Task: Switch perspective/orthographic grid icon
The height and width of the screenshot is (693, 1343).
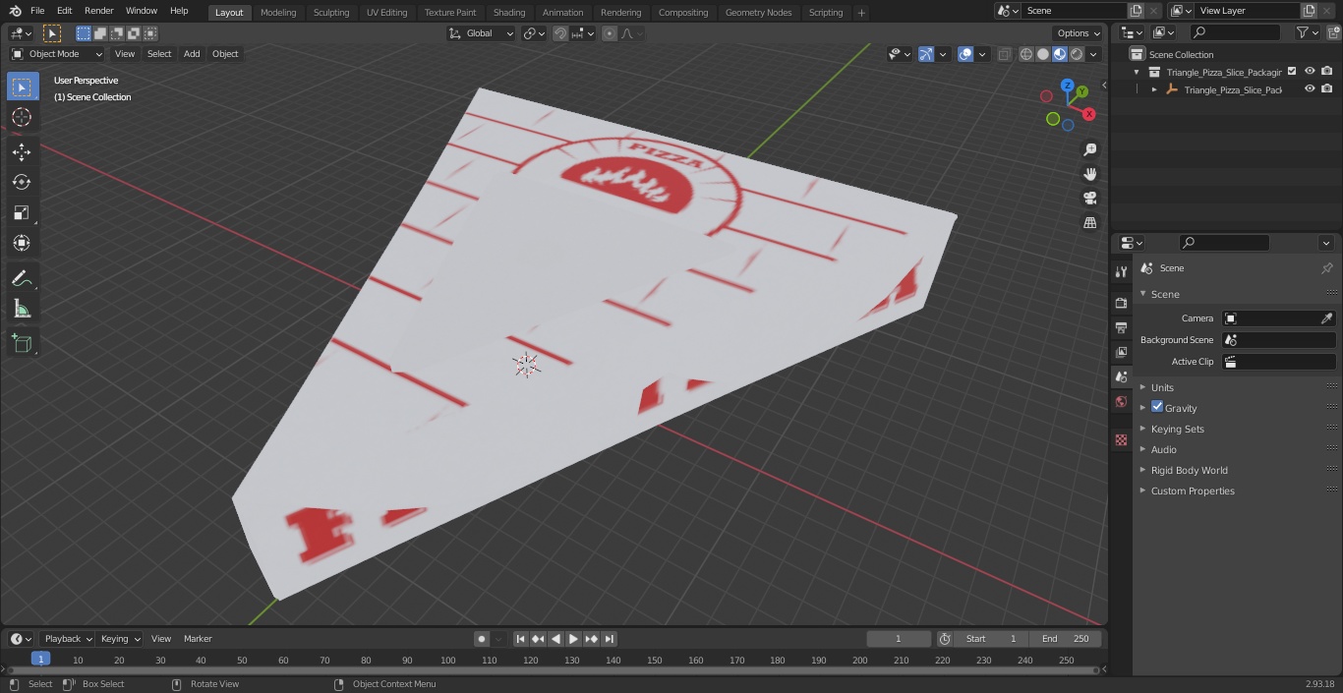Action: (1089, 223)
